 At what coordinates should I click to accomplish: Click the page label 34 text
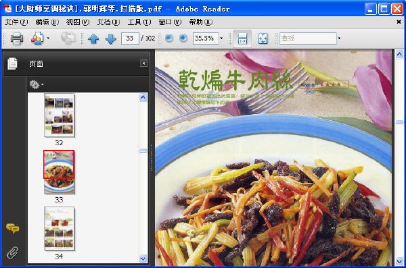pyautogui.click(x=59, y=257)
